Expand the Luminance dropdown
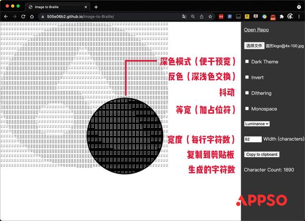305x221 pixels. pos(257,124)
